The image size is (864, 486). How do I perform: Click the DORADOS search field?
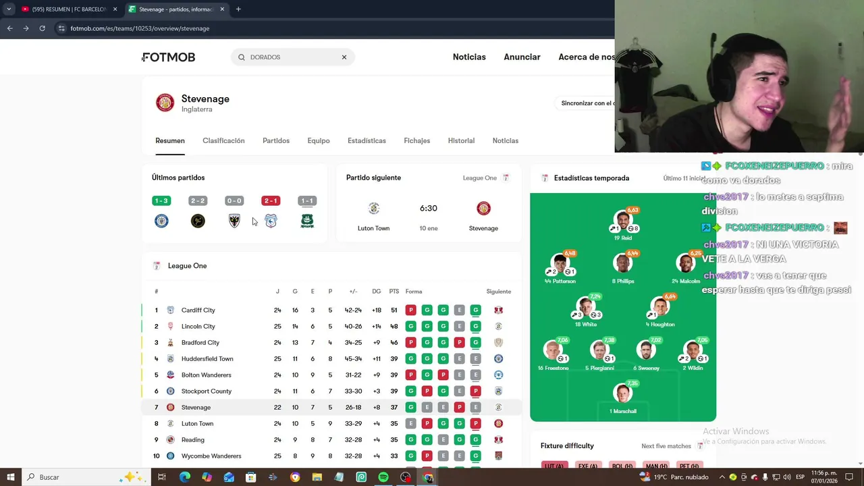[x=293, y=57]
